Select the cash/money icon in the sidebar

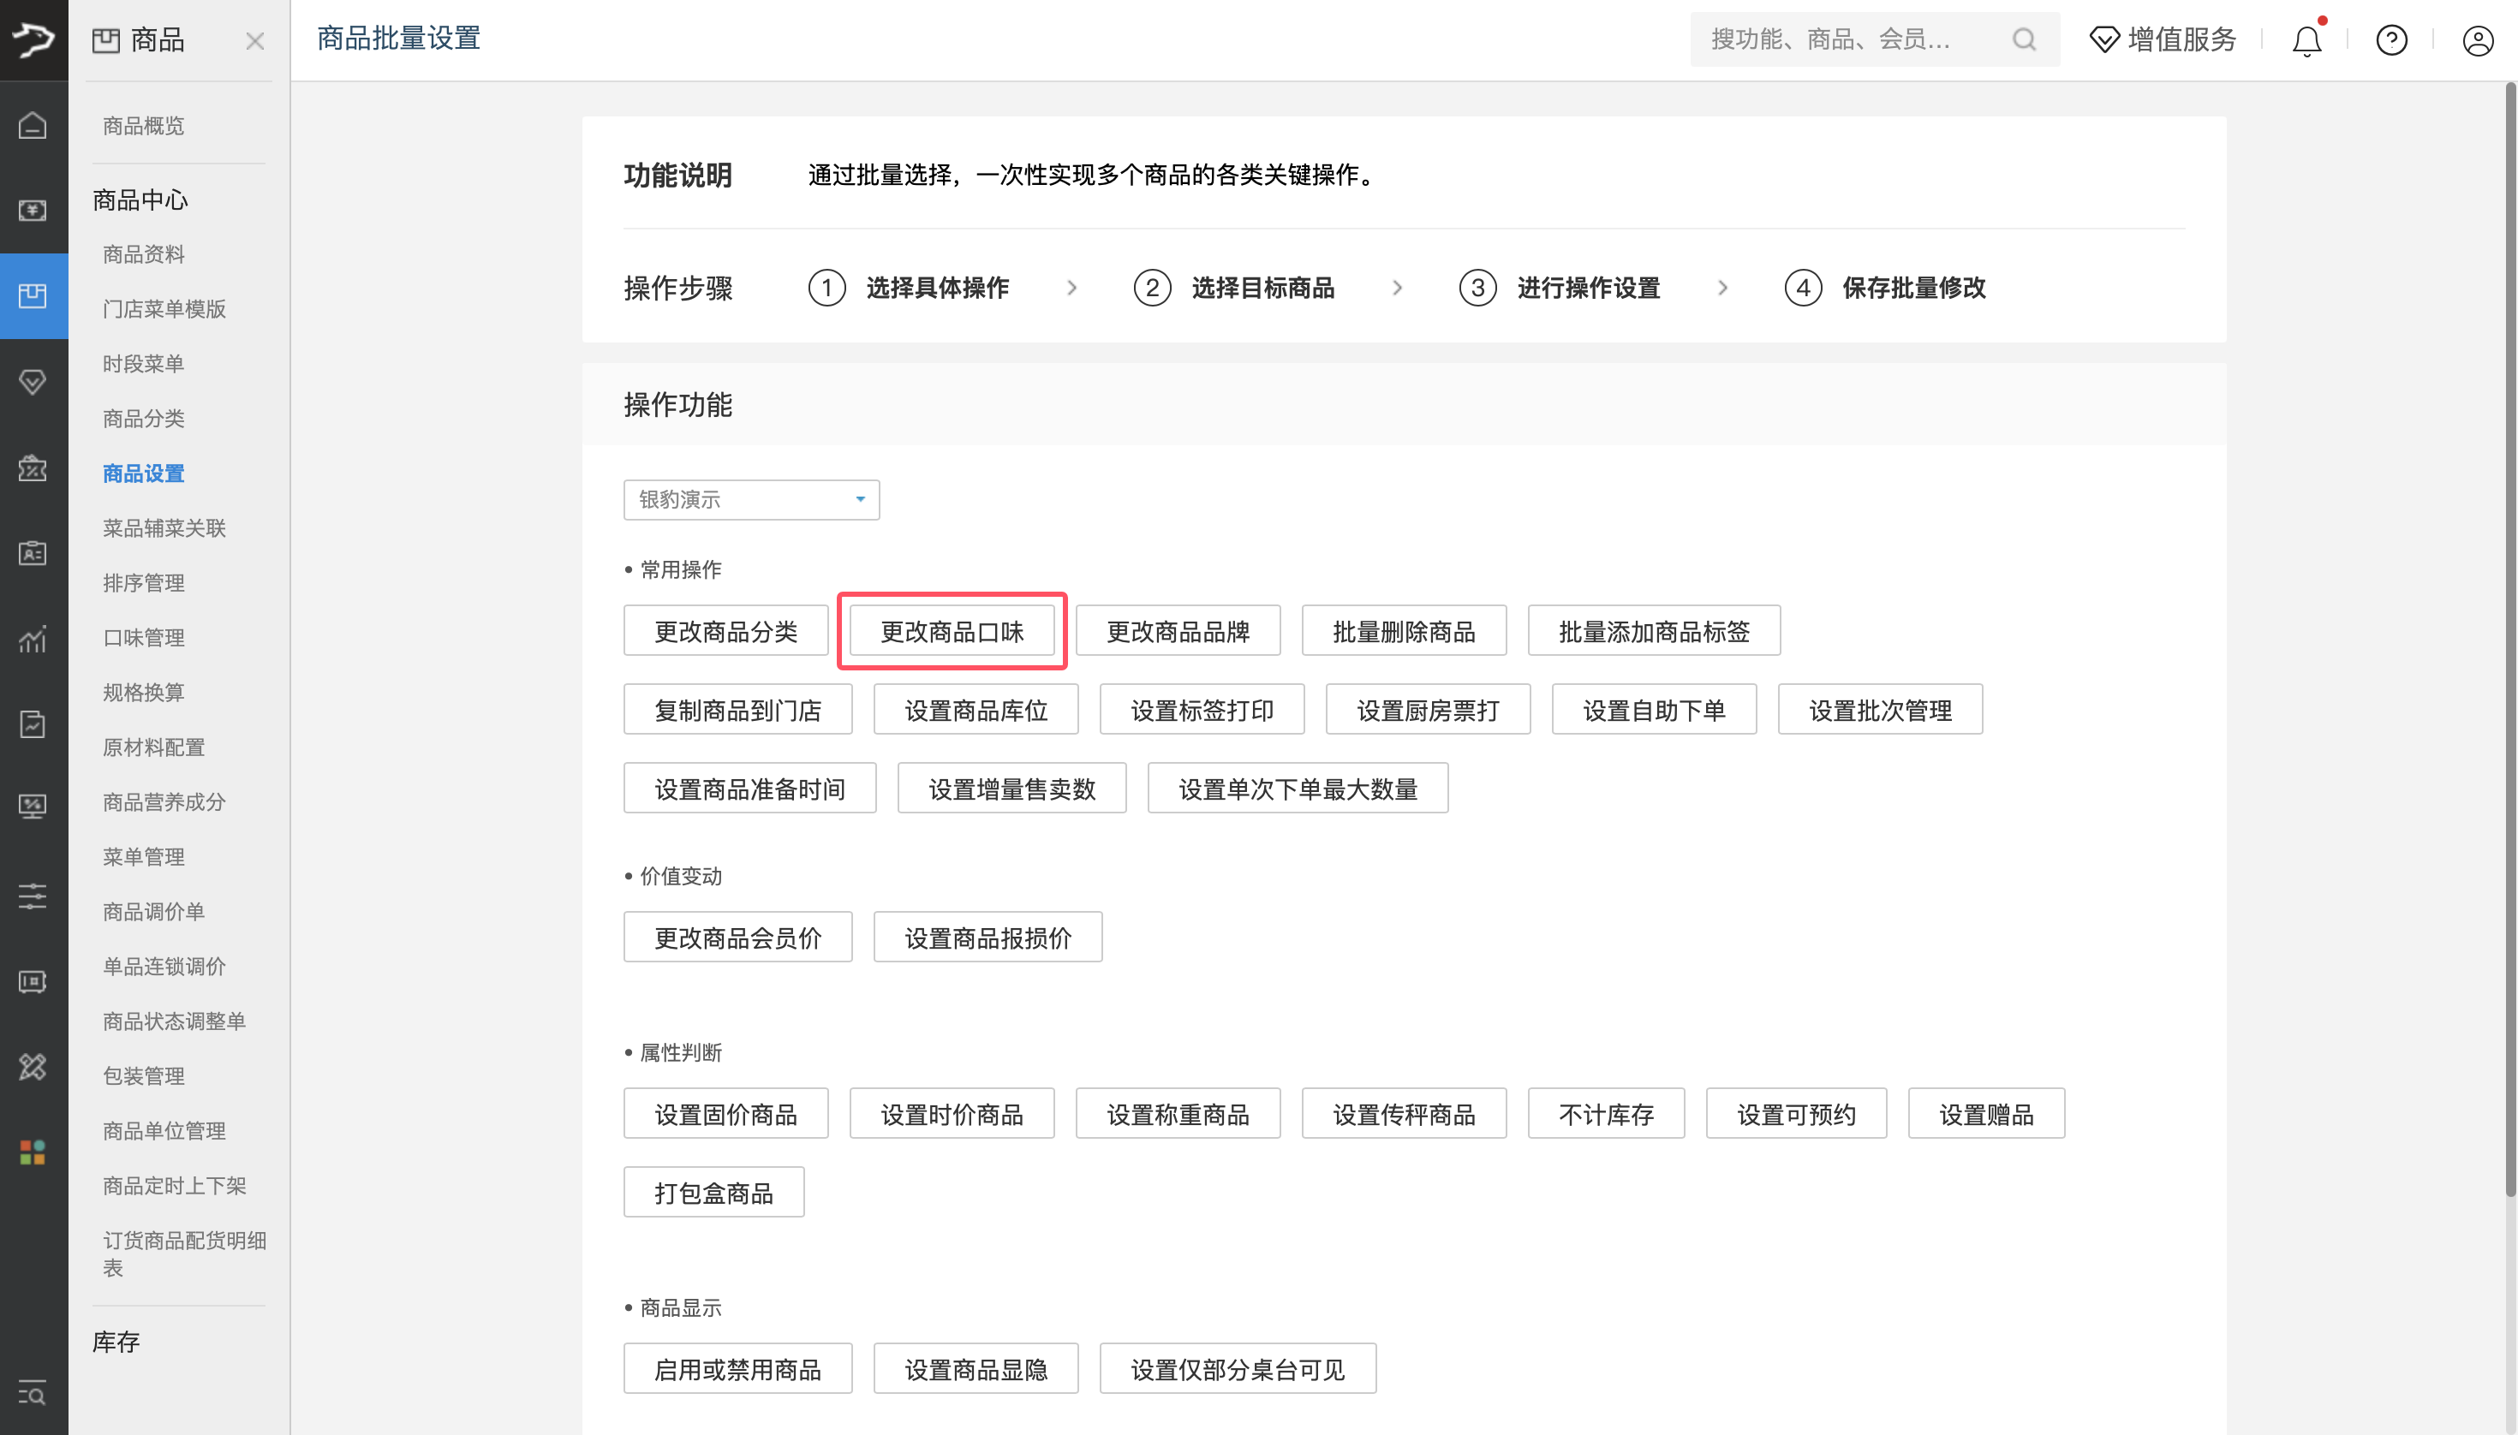point(33,210)
